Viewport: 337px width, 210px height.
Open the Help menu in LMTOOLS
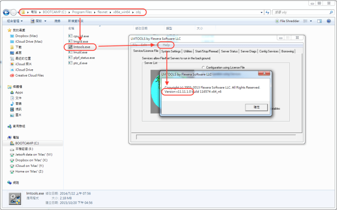(166, 45)
